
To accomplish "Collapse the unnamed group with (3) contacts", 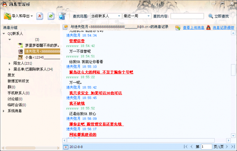I will (10, 40).
